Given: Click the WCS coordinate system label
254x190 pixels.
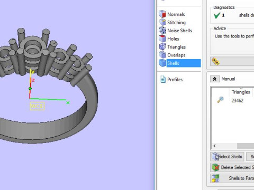Looking at the screenshot, I should [37, 106].
